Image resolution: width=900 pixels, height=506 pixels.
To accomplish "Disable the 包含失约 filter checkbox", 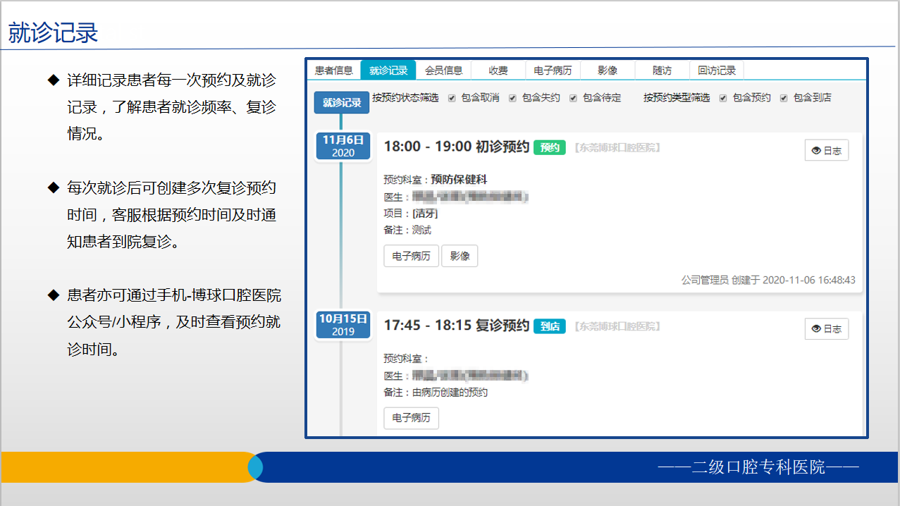I will [512, 97].
